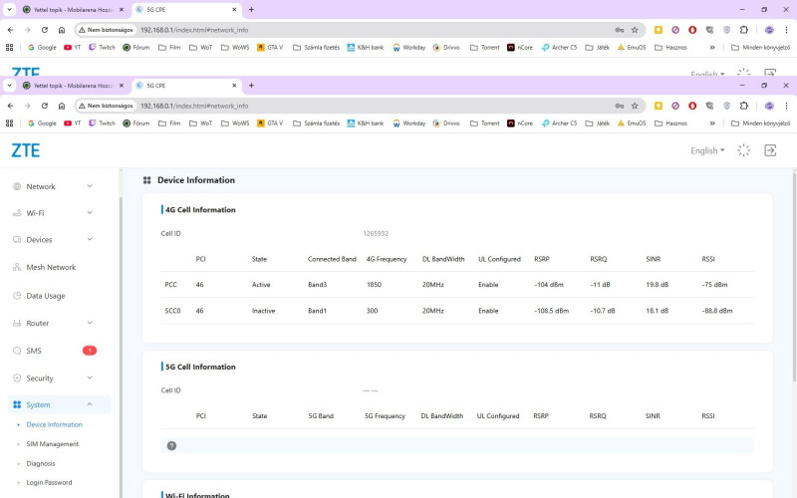Open a new tab with the front window's plus
Screen dimensions: 797x498
coord(251,86)
